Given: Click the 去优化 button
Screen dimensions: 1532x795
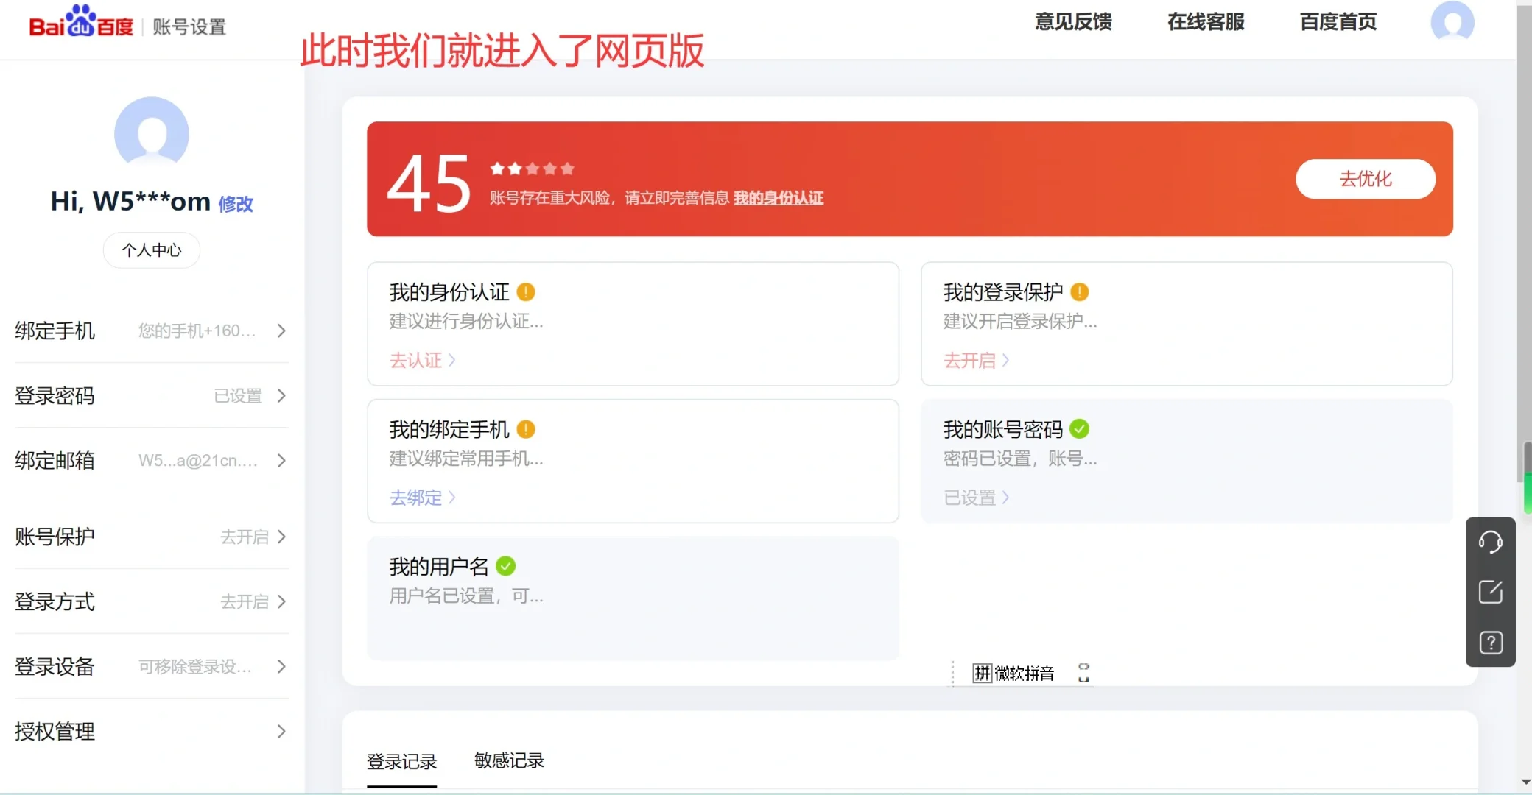Looking at the screenshot, I should coord(1365,179).
